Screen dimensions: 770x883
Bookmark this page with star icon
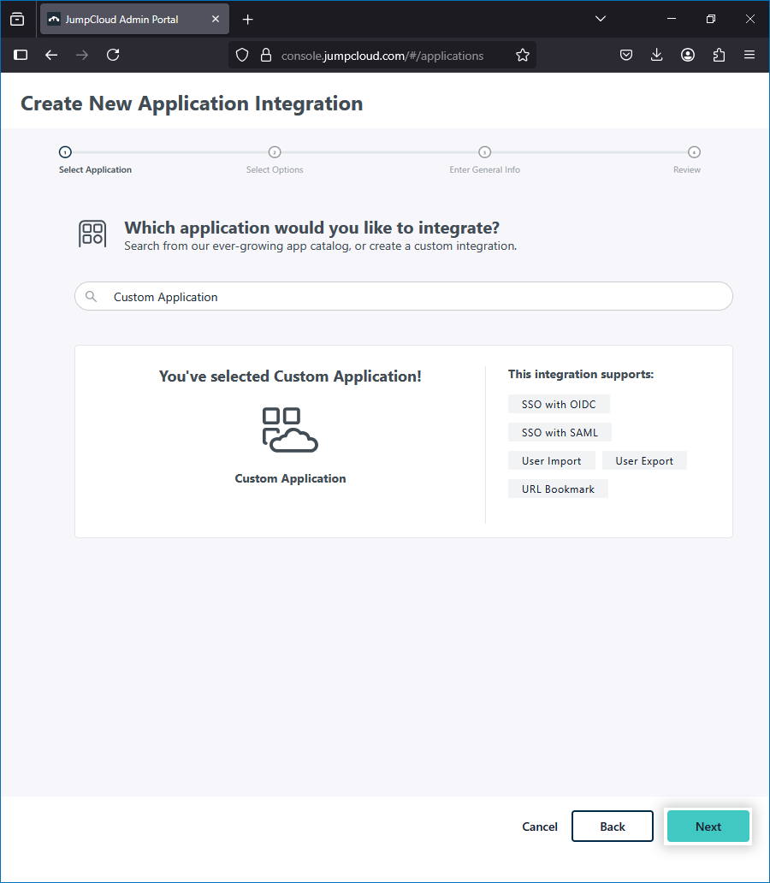tap(523, 55)
